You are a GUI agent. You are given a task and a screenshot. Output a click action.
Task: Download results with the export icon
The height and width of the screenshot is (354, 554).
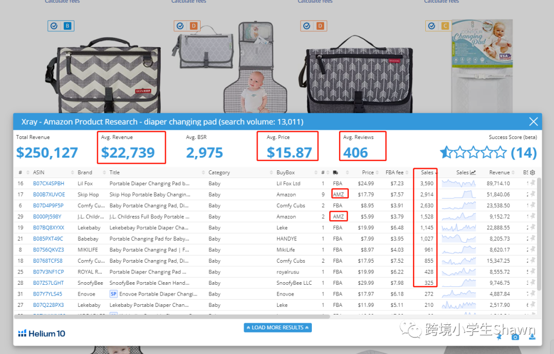coord(532,337)
